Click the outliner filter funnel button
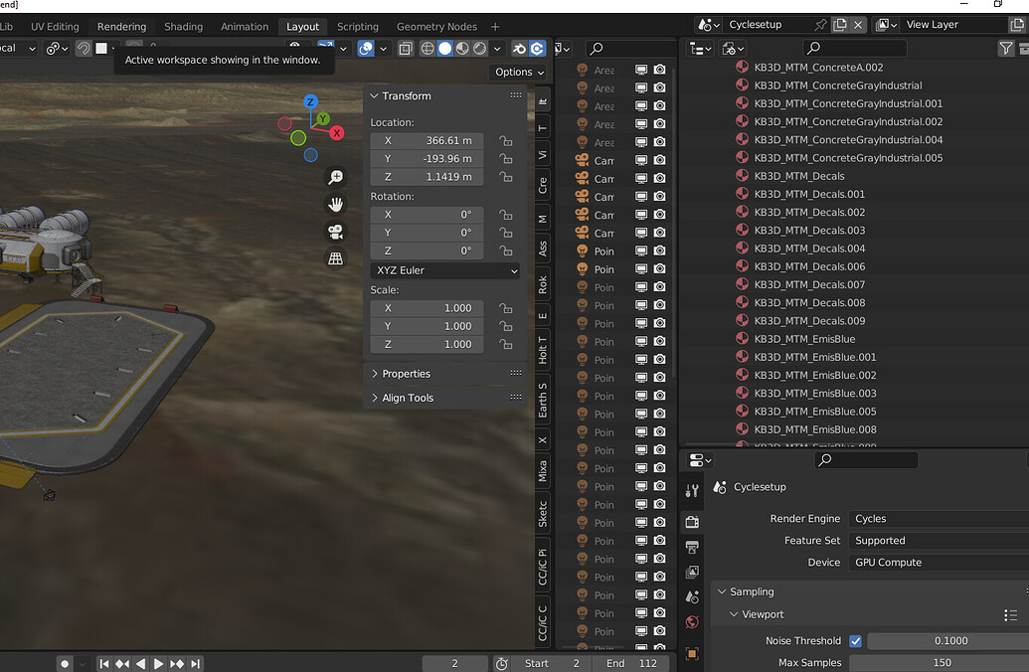The image size is (1029, 672). [x=1006, y=47]
